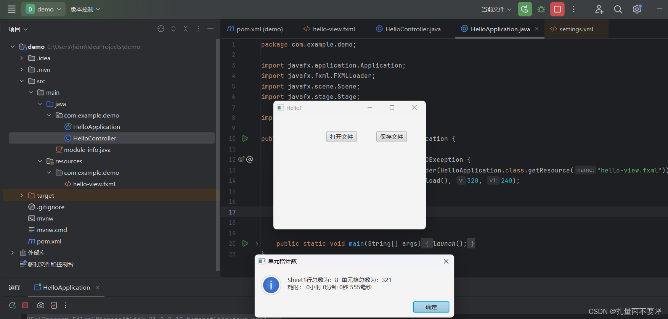668x319 pixels.
Task: Collapse the src folder
Action: click(x=22, y=81)
